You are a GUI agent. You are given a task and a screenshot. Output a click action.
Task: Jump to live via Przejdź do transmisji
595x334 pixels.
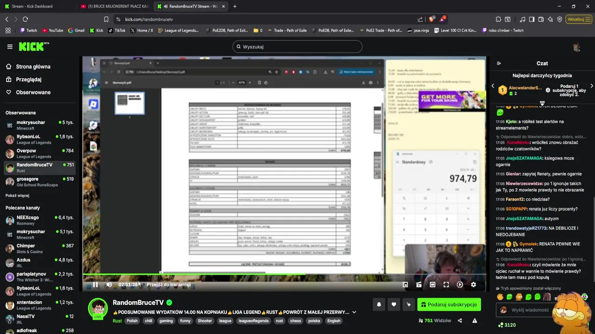(x=169, y=285)
